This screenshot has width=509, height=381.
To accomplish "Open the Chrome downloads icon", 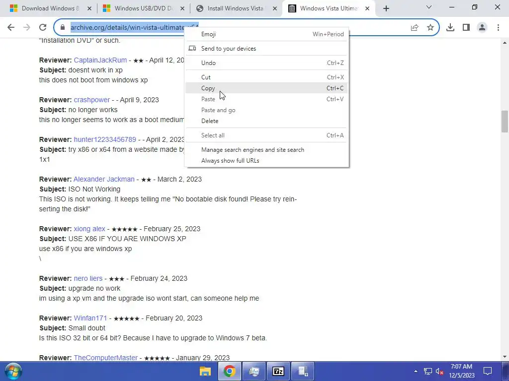I will 450,28.
